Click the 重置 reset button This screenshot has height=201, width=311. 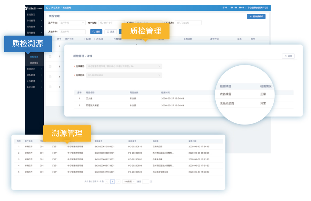coord(111,31)
